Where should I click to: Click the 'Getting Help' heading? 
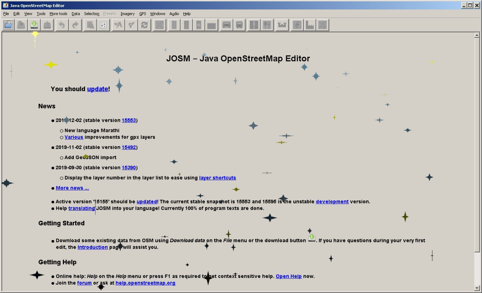[x=57, y=262]
